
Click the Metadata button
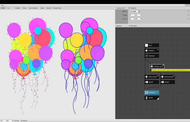pyautogui.click(x=133, y=8)
